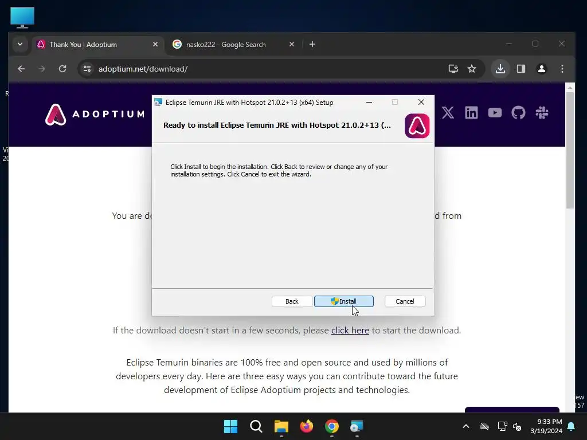This screenshot has width=587, height=440.
Task: Open the notifications bell icon
Action: pyautogui.click(x=572, y=426)
